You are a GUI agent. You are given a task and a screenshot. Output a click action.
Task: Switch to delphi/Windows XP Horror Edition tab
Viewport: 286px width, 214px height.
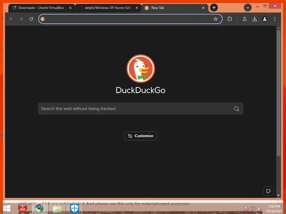(x=108, y=8)
